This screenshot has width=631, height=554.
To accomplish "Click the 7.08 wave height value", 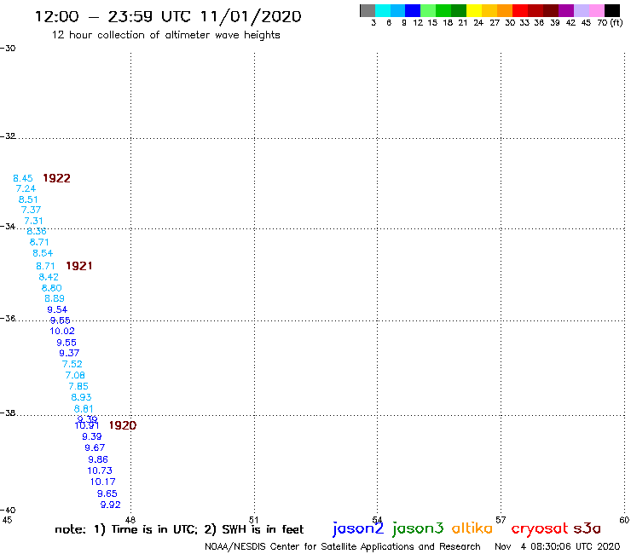I will click(x=75, y=375).
